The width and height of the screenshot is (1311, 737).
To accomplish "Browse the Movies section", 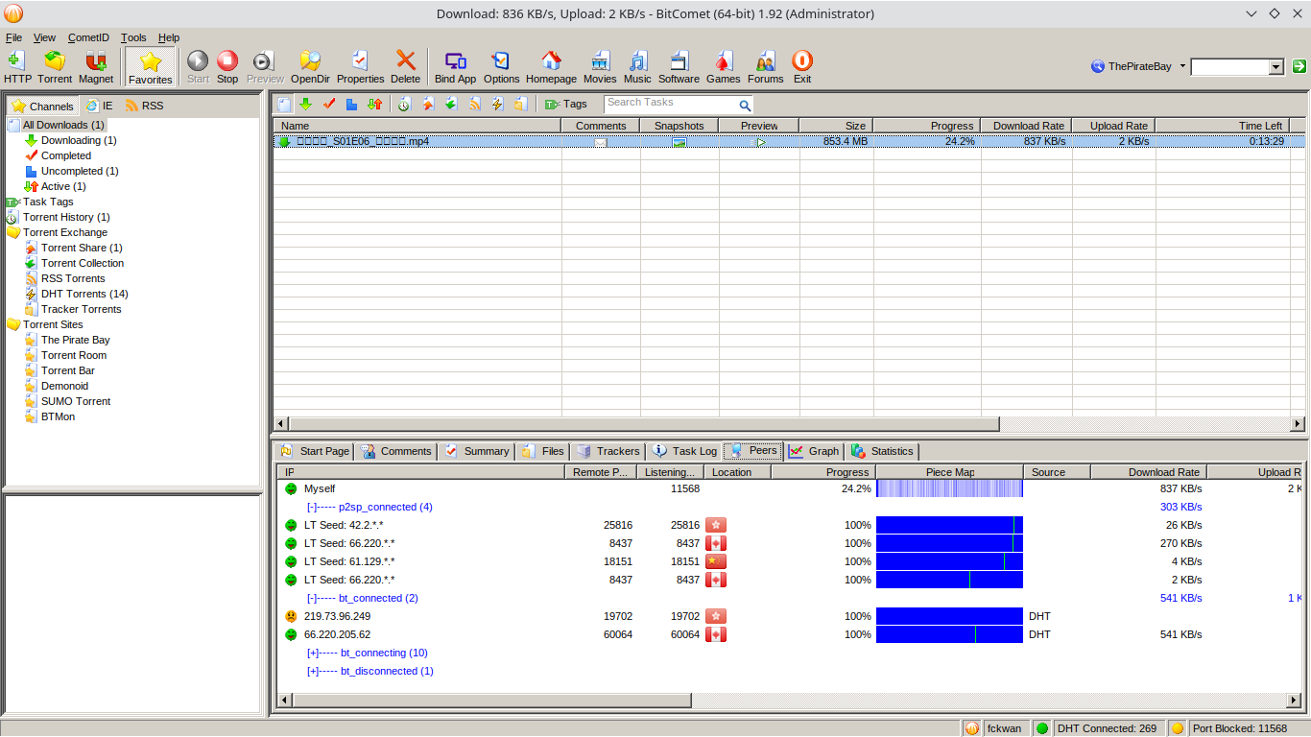I will [600, 66].
